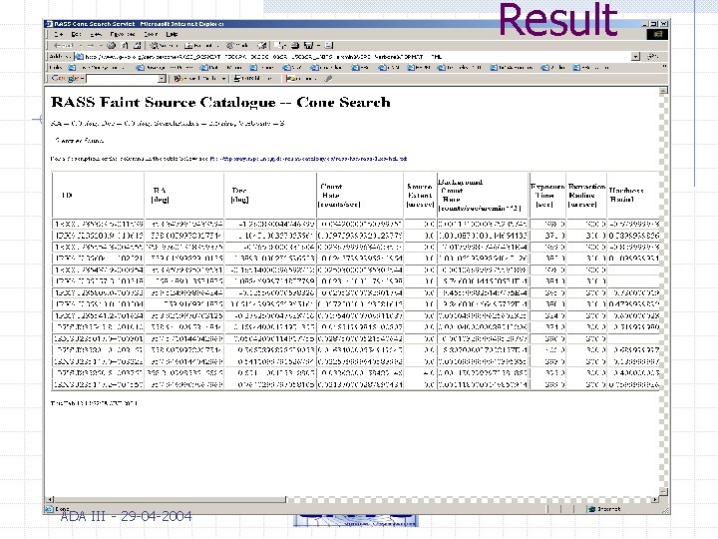The height and width of the screenshot is (539, 718).
Task: Stop page loading with the Stop icon
Action: [112, 45]
